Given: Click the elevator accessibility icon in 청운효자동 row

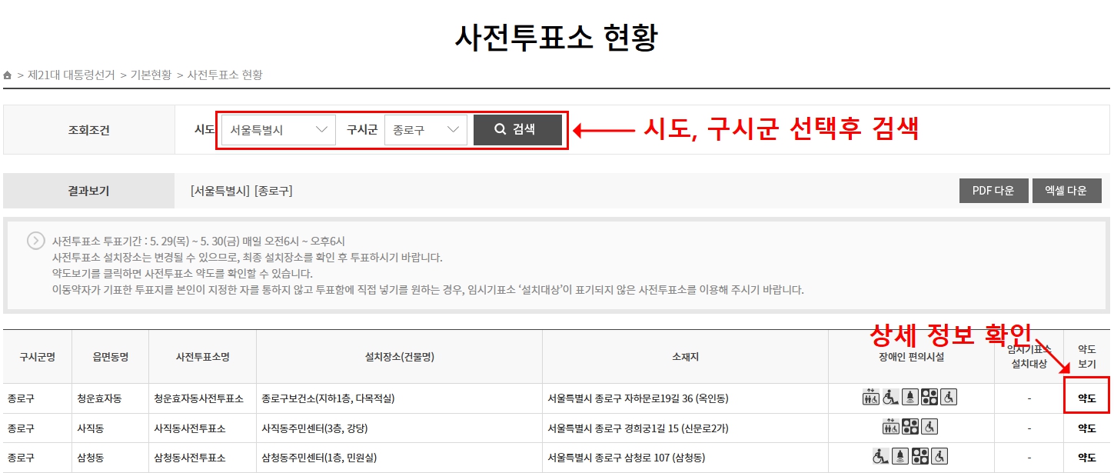Looking at the screenshot, I should click(x=870, y=397).
